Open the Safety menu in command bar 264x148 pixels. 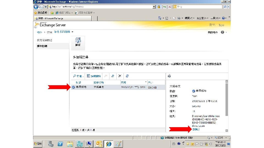click(x=202, y=18)
